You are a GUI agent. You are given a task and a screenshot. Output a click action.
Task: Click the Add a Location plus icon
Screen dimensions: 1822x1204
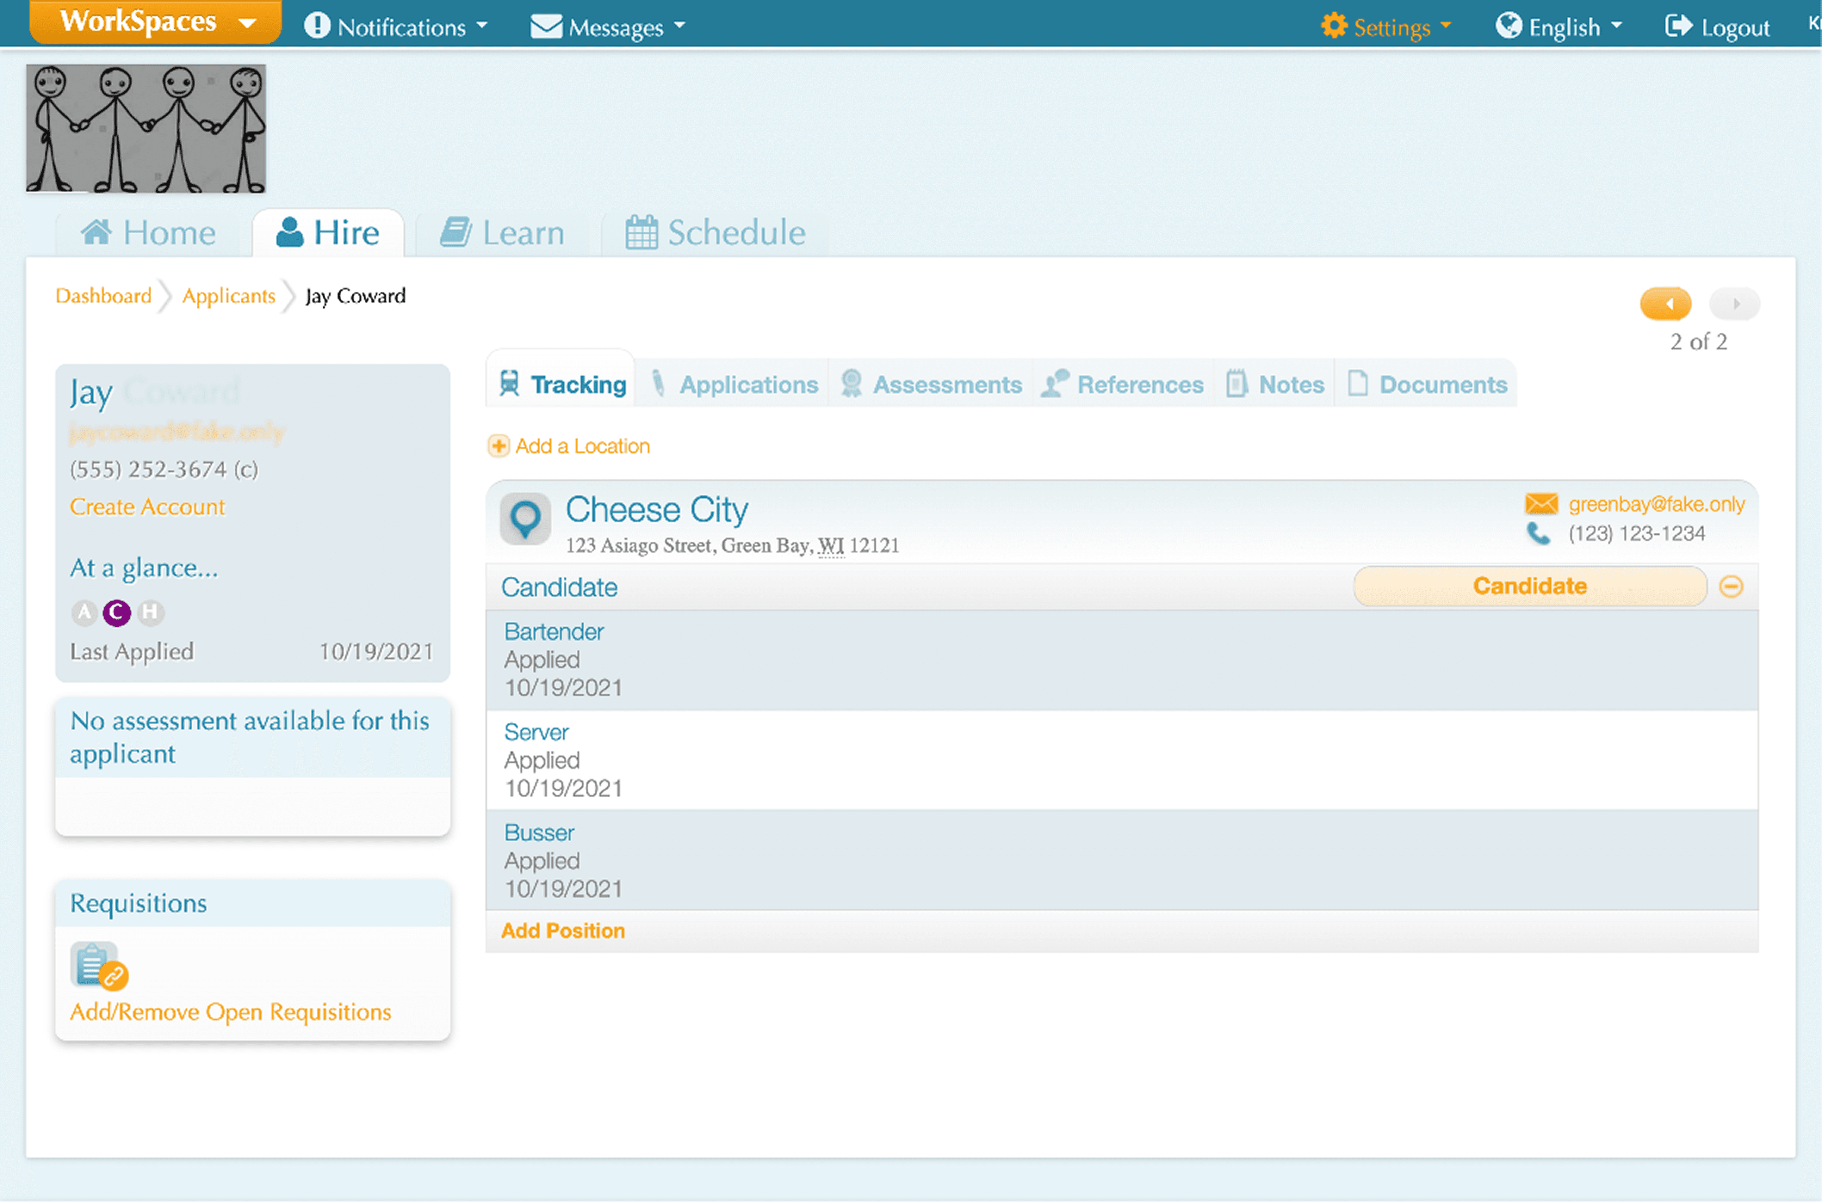tap(498, 446)
